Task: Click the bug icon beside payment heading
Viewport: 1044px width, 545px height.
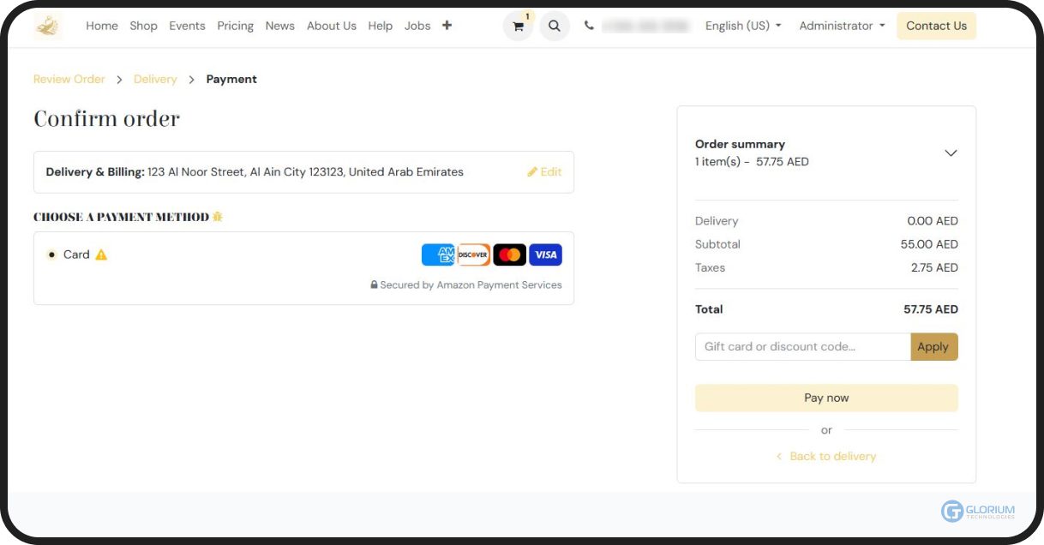Action: [218, 217]
